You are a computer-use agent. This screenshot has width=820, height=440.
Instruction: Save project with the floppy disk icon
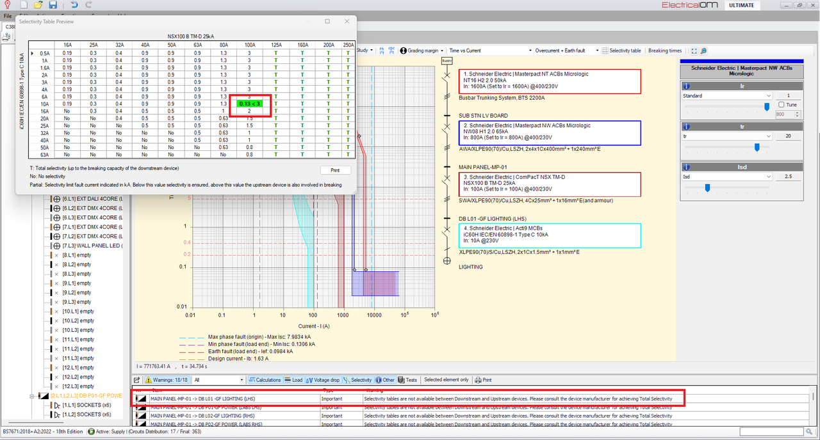coord(53,5)
